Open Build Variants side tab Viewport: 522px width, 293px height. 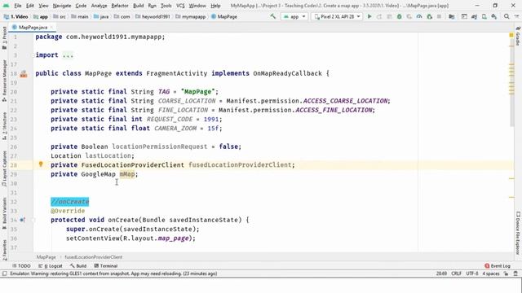pos(4,212)
